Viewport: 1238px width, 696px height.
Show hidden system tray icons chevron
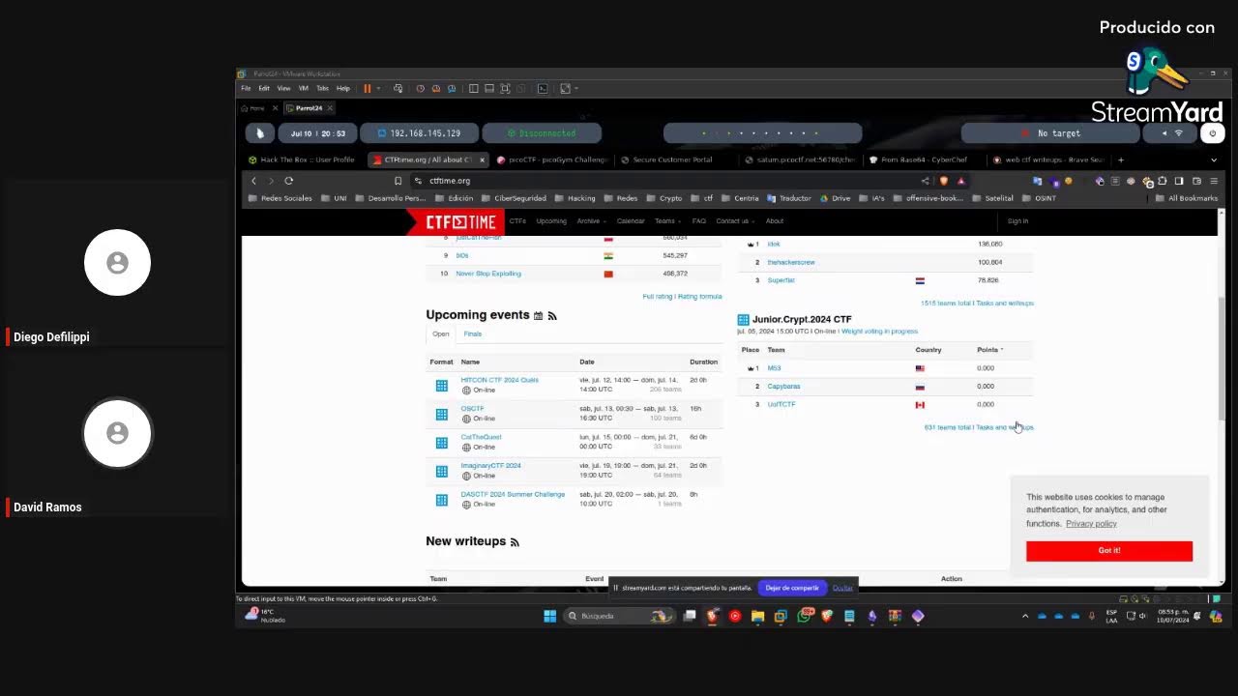point(1025,616)
